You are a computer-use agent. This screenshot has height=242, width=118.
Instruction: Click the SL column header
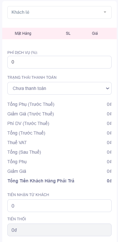(68, 33)
